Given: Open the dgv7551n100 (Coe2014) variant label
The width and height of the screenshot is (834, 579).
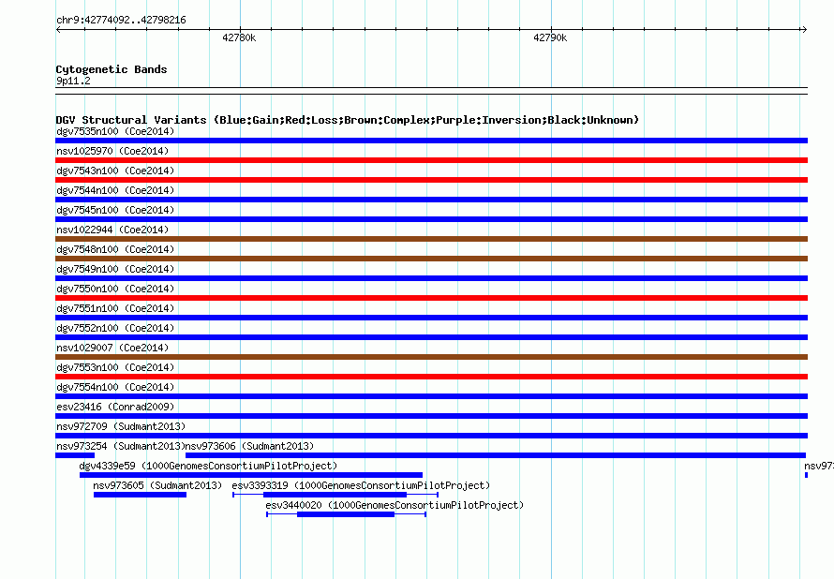Looking at the screenshot, I should [115, 308].
